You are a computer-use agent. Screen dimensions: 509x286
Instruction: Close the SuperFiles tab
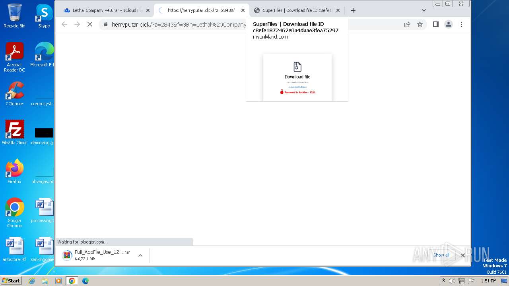pos(338,10)
